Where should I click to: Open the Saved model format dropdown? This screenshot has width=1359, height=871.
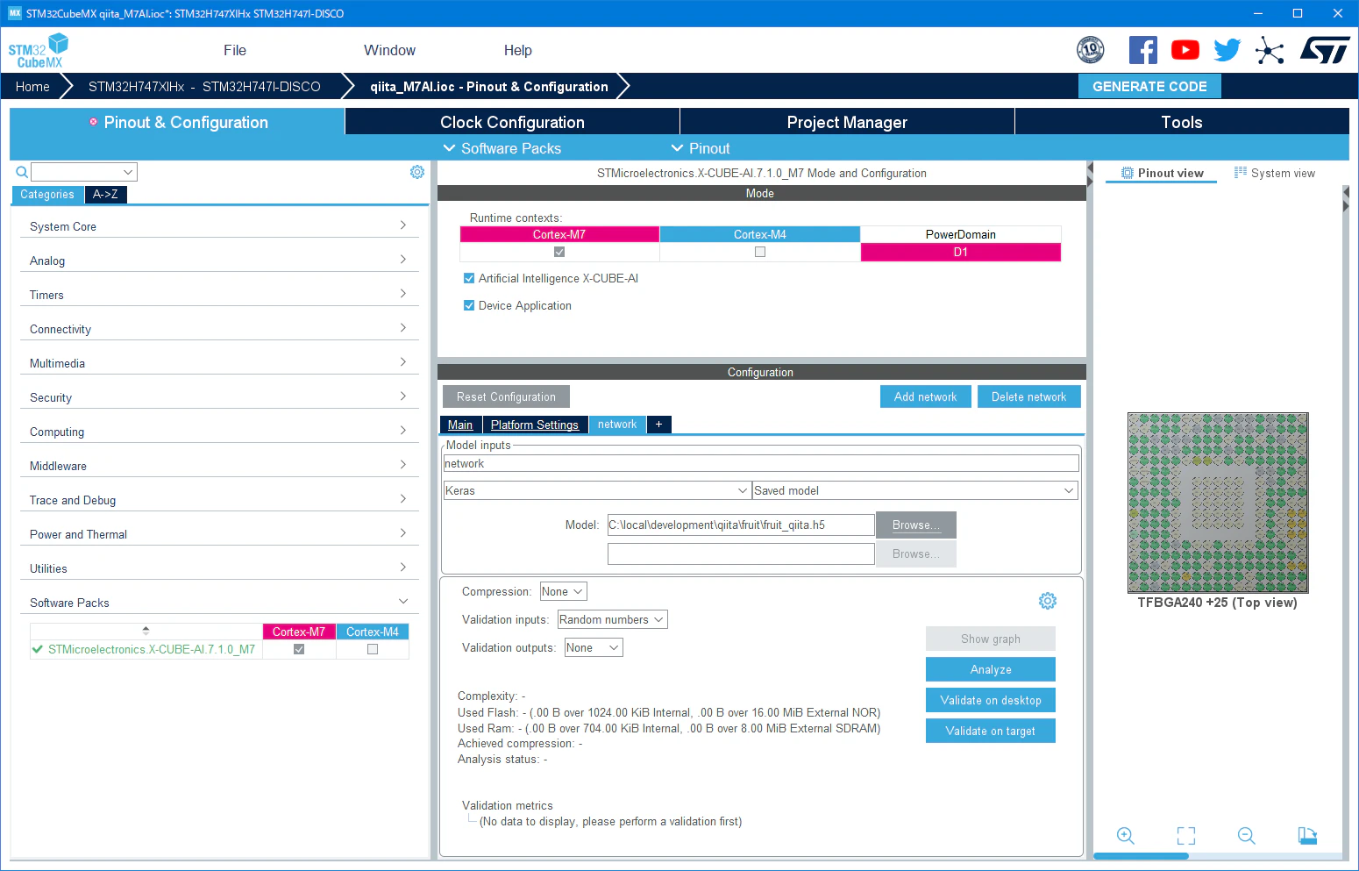click(915, 490)
